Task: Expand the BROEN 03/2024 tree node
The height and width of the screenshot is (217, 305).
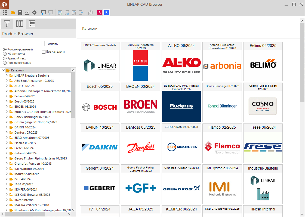Action: (x=7, y=106)
